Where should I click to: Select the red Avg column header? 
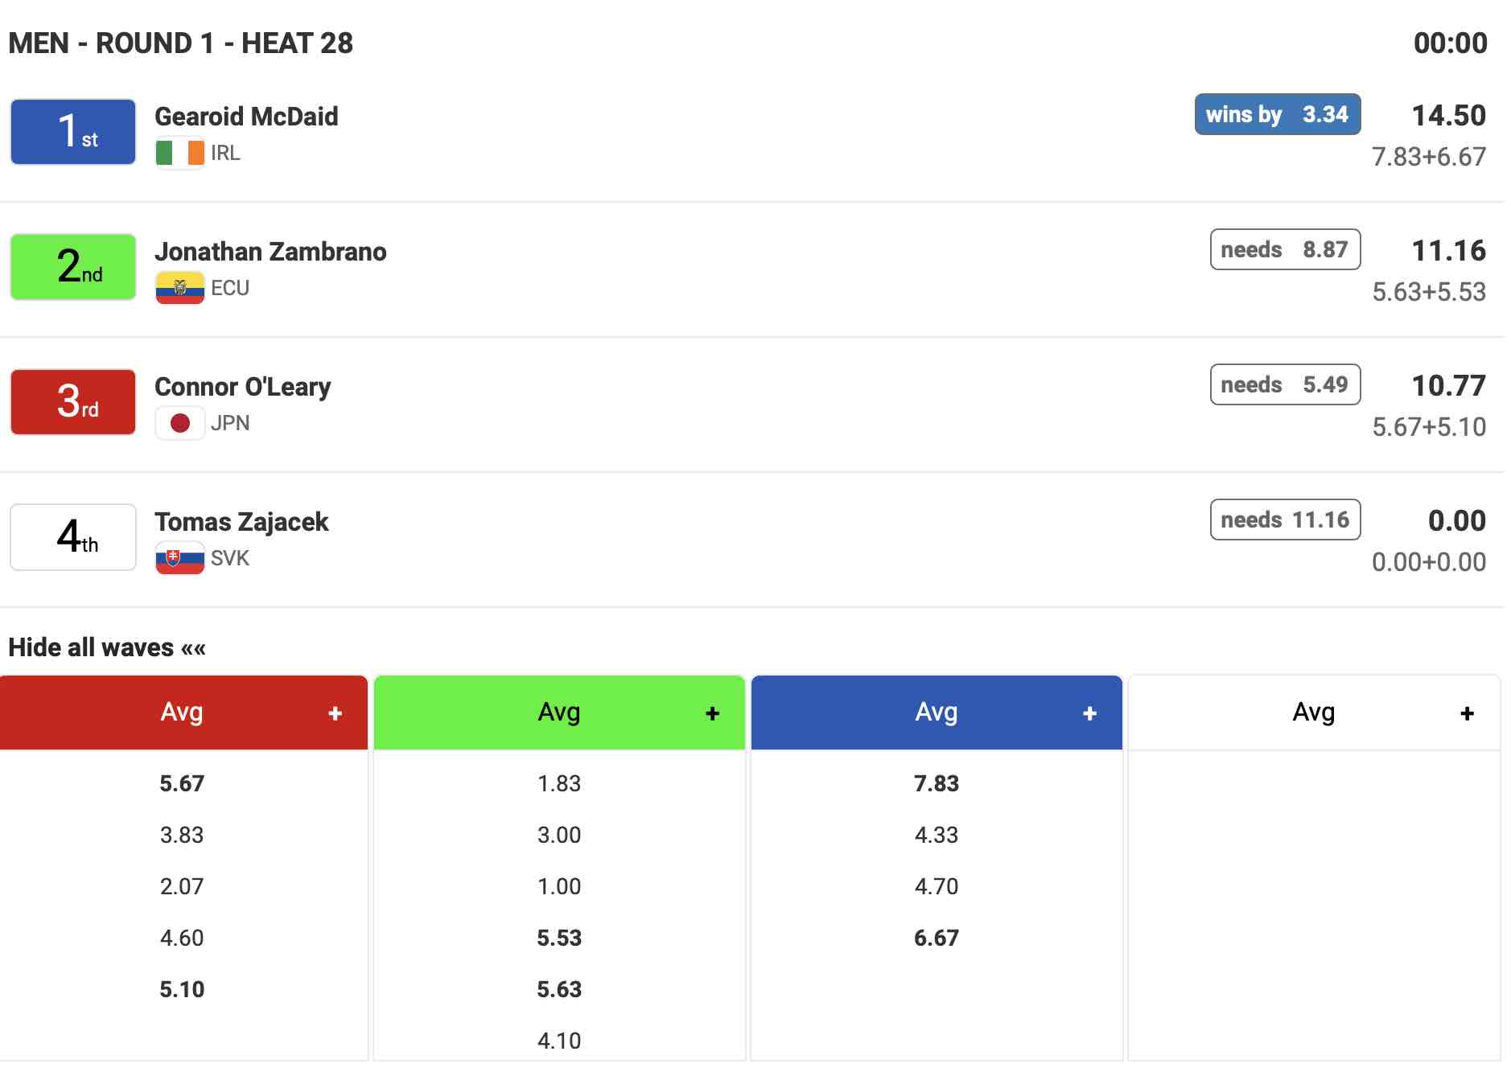coord(182,713)
